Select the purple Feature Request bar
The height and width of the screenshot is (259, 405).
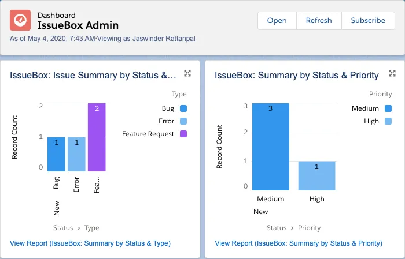pos(97,137)
